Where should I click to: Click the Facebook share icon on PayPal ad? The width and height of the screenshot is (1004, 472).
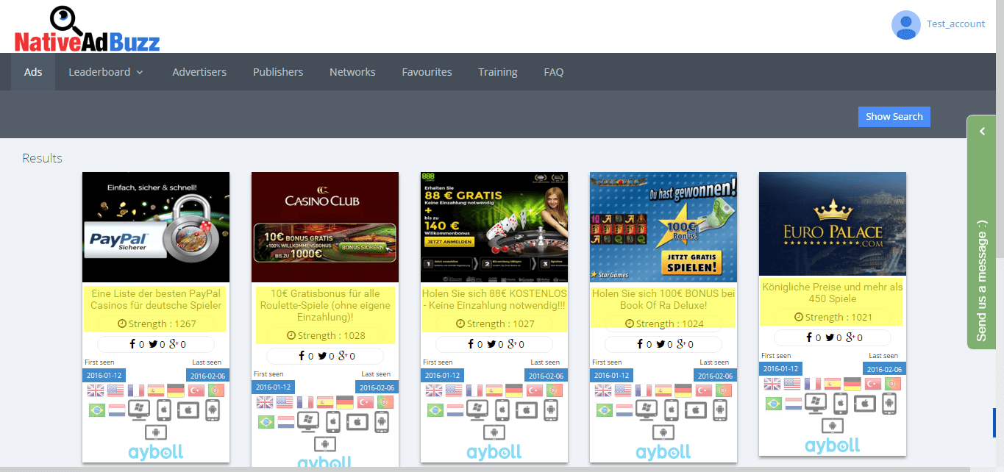[x=132, y=344]
